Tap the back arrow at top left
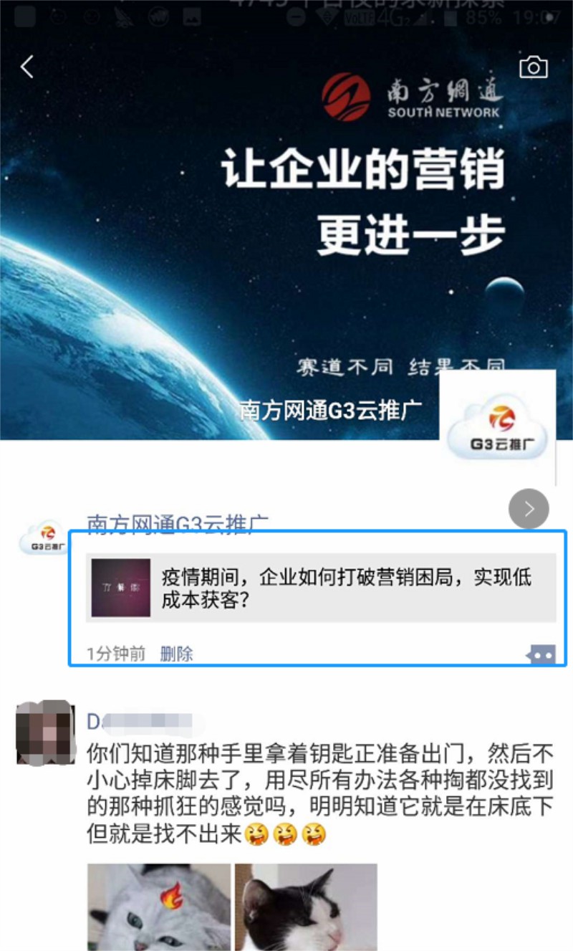 coord(27,67)
